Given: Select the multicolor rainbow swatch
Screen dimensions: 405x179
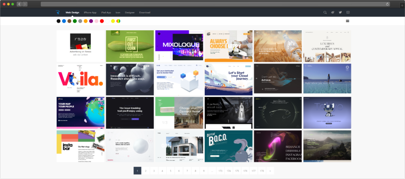Looking at the screenshot, I should tap(118, 21).
